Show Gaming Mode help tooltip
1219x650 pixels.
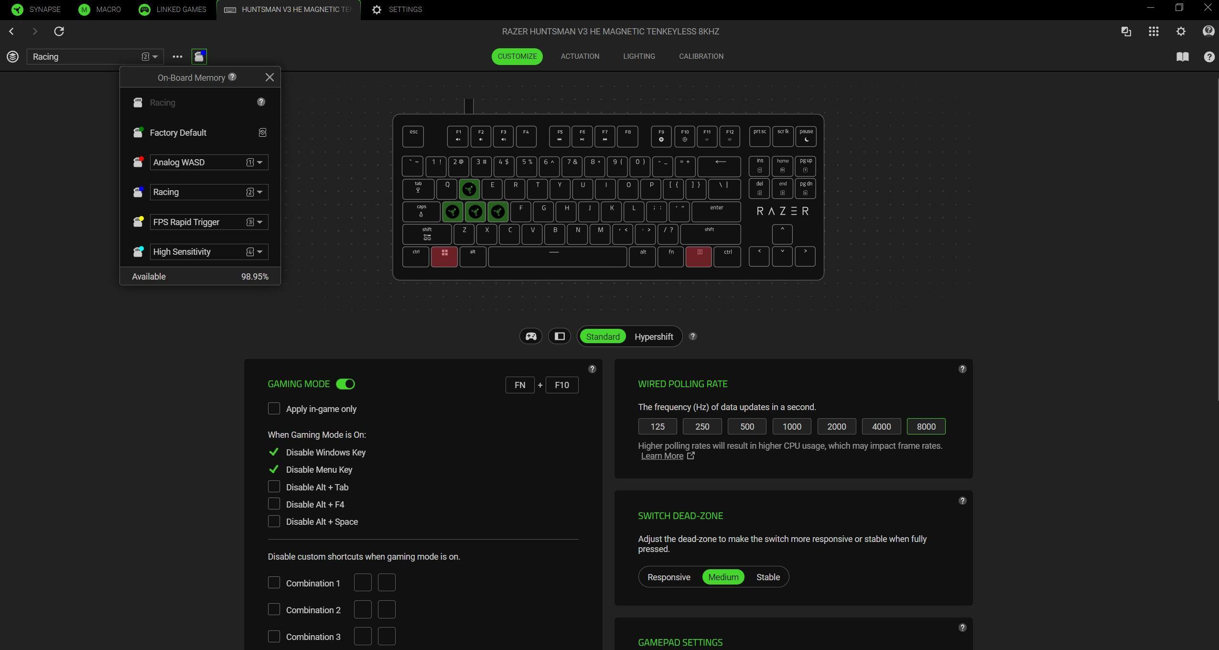(592, 369)
